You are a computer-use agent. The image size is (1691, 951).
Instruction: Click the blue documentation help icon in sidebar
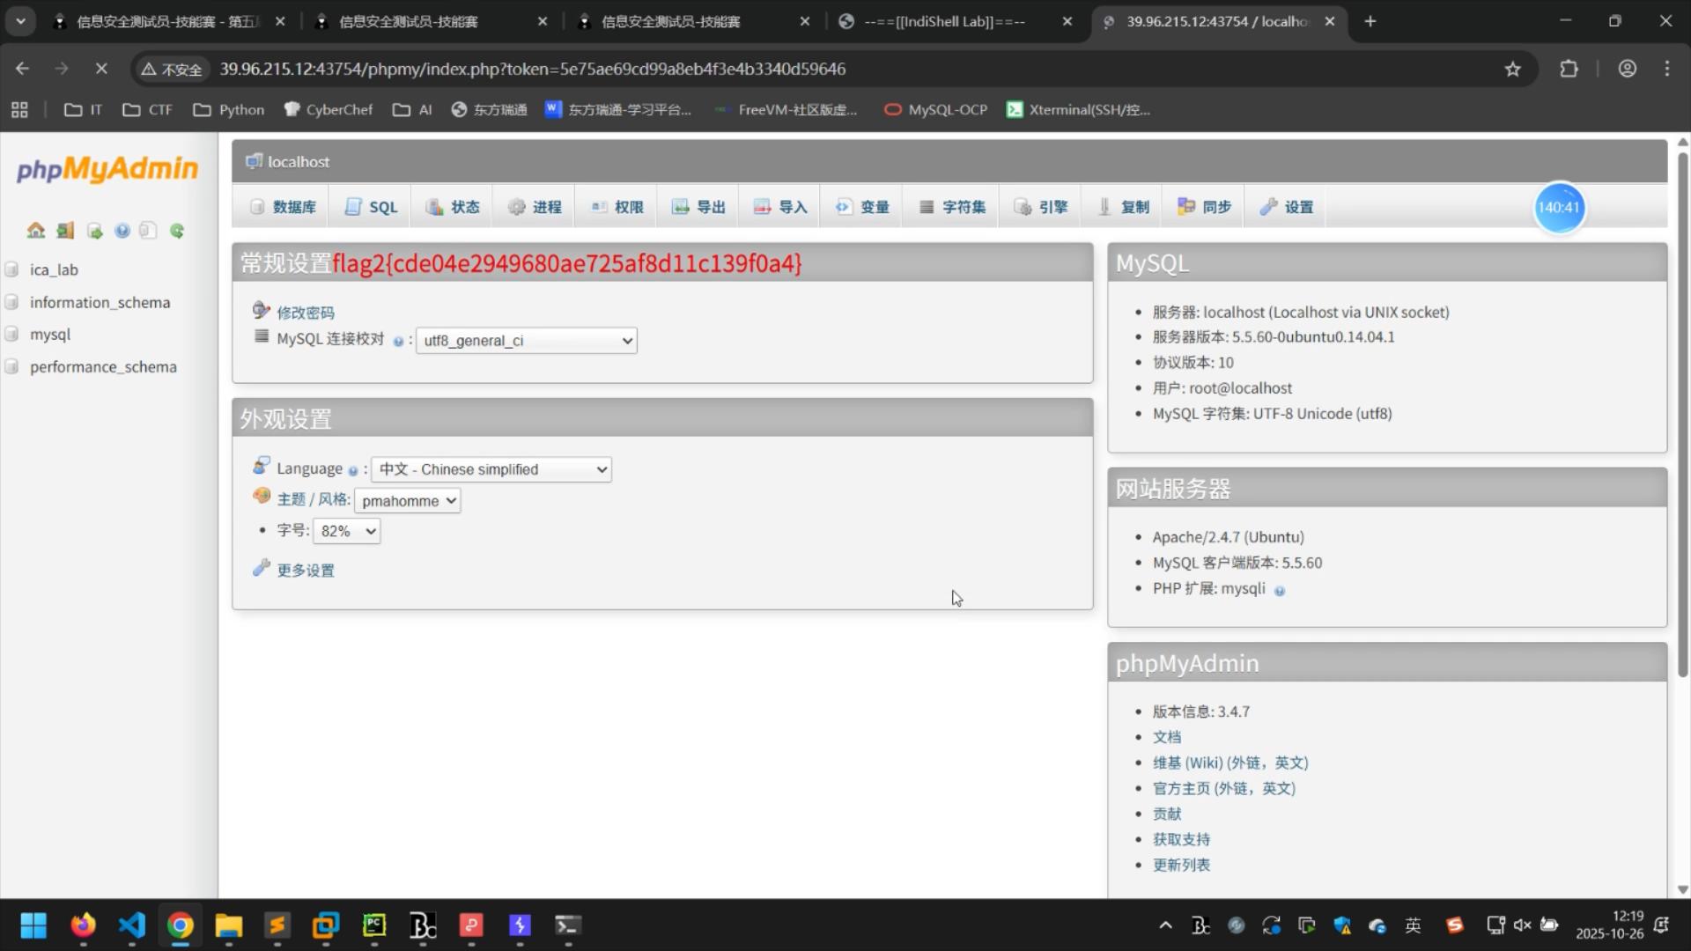pos(122,231)
